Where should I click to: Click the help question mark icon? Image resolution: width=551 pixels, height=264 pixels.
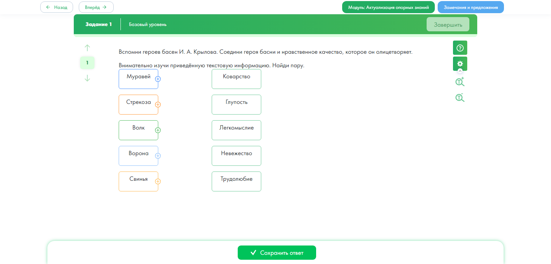460,48
